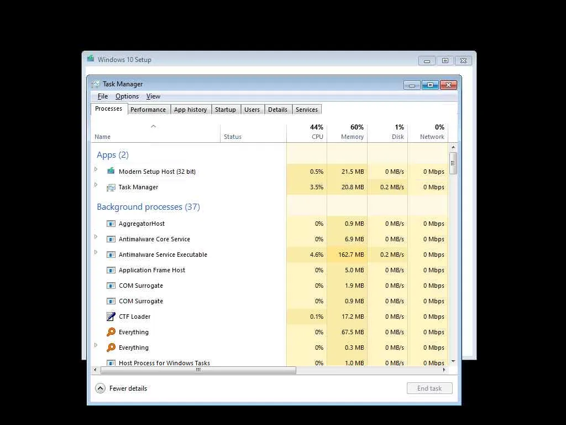Click the Everything icon with 67.5 MB memory
The width and height of the screenshot is (566, 425).
(x=111, y=332)
